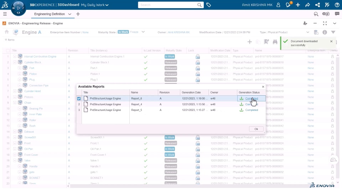Uncheck the Report_6 row checkbox
Screen dimensions: 342x192
pyautogui.click(x=79, y=98)
